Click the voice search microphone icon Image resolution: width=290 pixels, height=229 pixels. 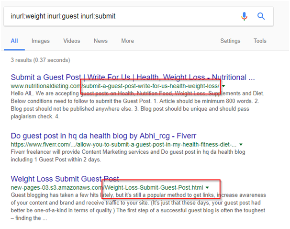pyautogui.click(x=244, y=16)
